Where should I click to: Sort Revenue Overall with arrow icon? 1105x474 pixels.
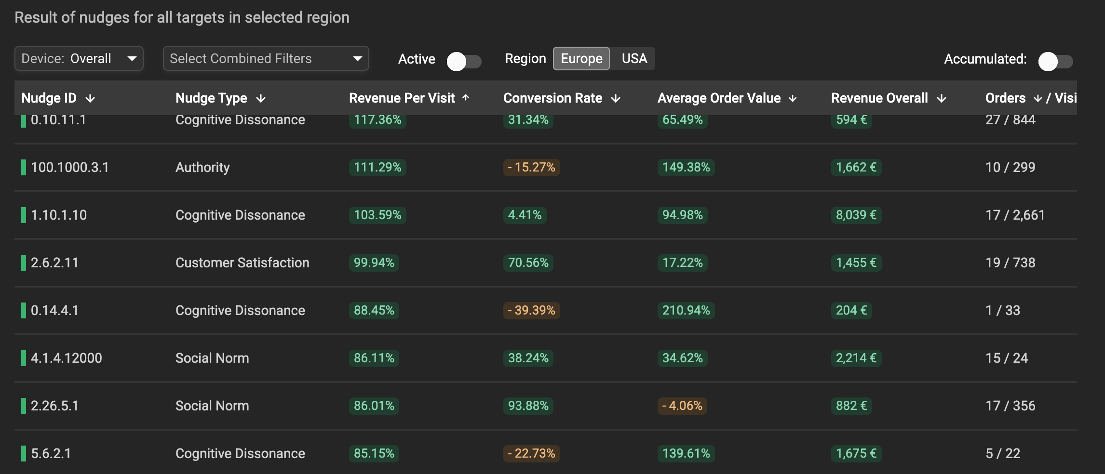942,98
